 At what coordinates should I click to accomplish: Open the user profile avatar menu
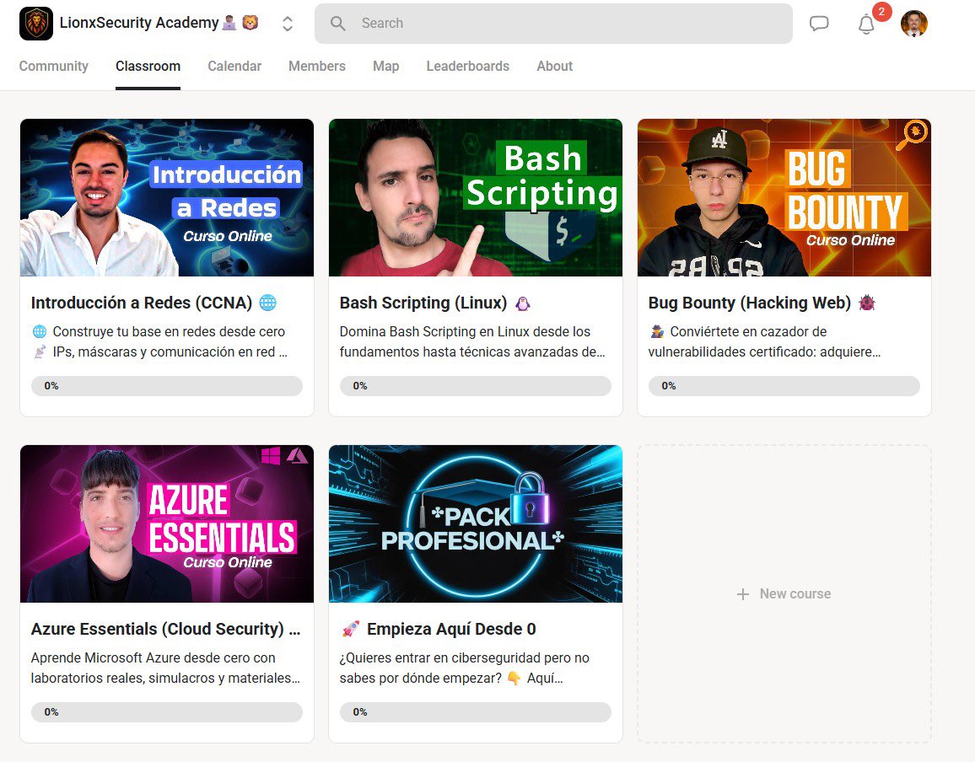pyautogui.click(x=914, y=24)
